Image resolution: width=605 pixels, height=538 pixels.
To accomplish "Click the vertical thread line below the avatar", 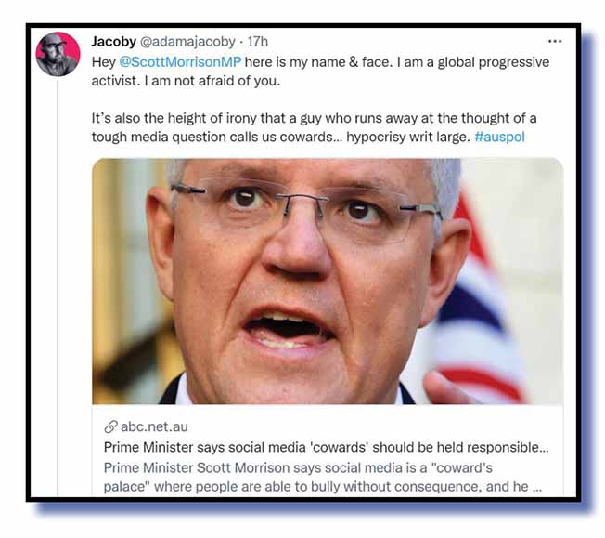I will [x=58, y=288].
